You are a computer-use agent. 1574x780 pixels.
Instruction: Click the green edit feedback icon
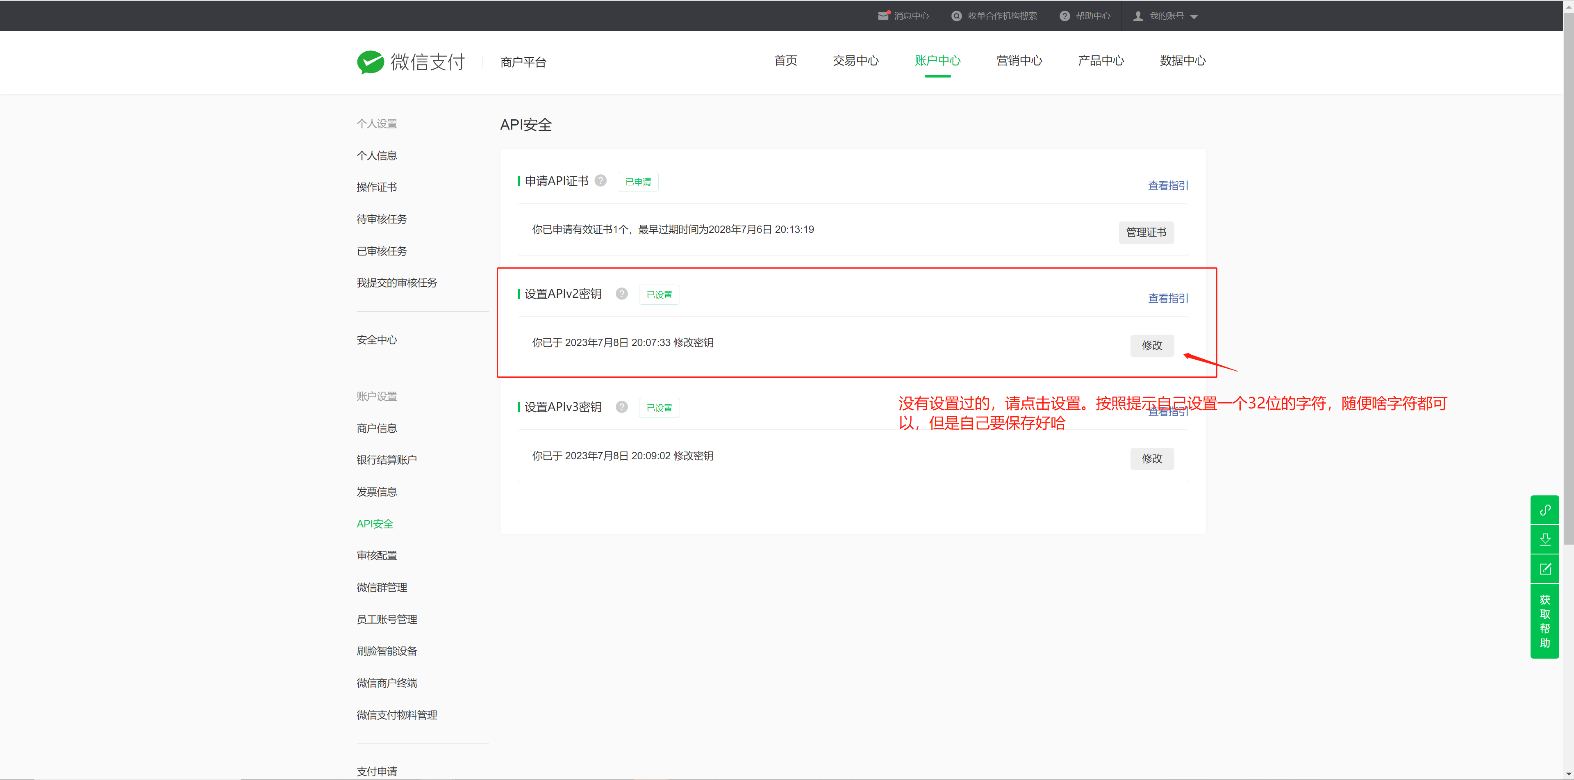coord(1544,569)
